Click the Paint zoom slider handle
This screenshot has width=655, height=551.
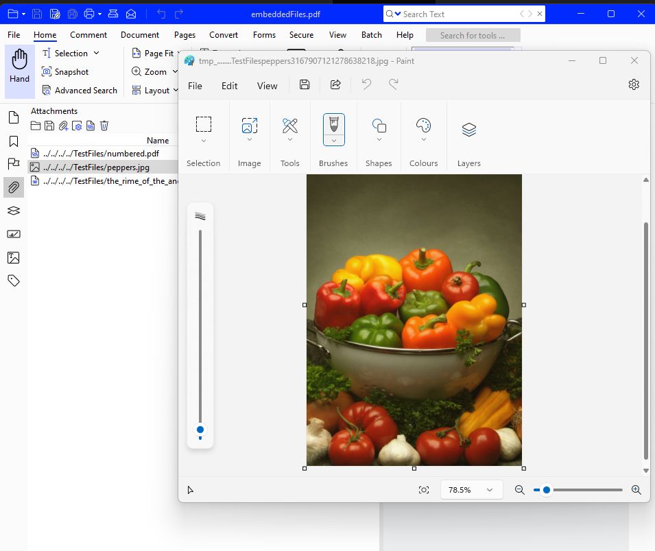547,489
